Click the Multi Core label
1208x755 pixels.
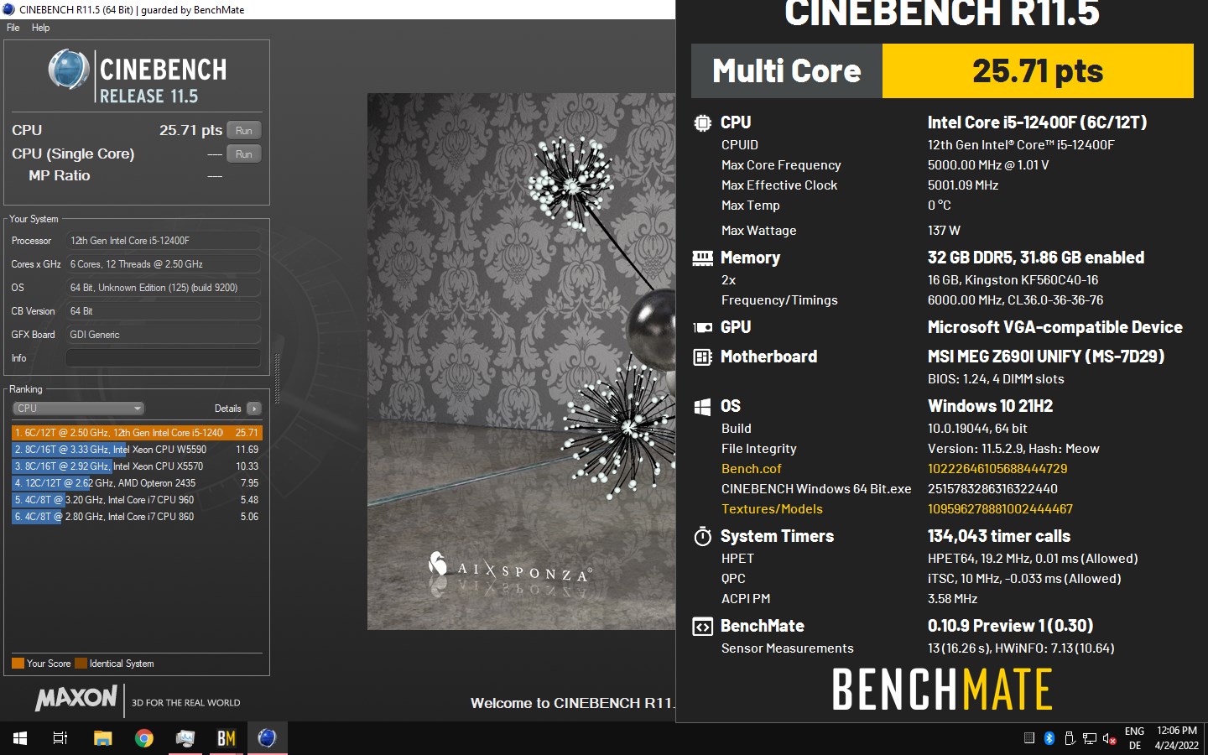point(787,71)
